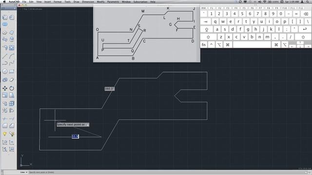Open the Help menu
The height and width of the screenshot is (175, 312).
coord(153,1)
